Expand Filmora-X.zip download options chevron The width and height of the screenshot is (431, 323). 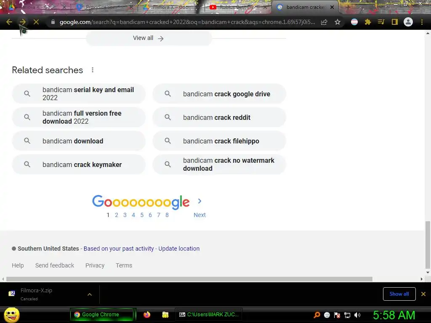click(90, 294)
